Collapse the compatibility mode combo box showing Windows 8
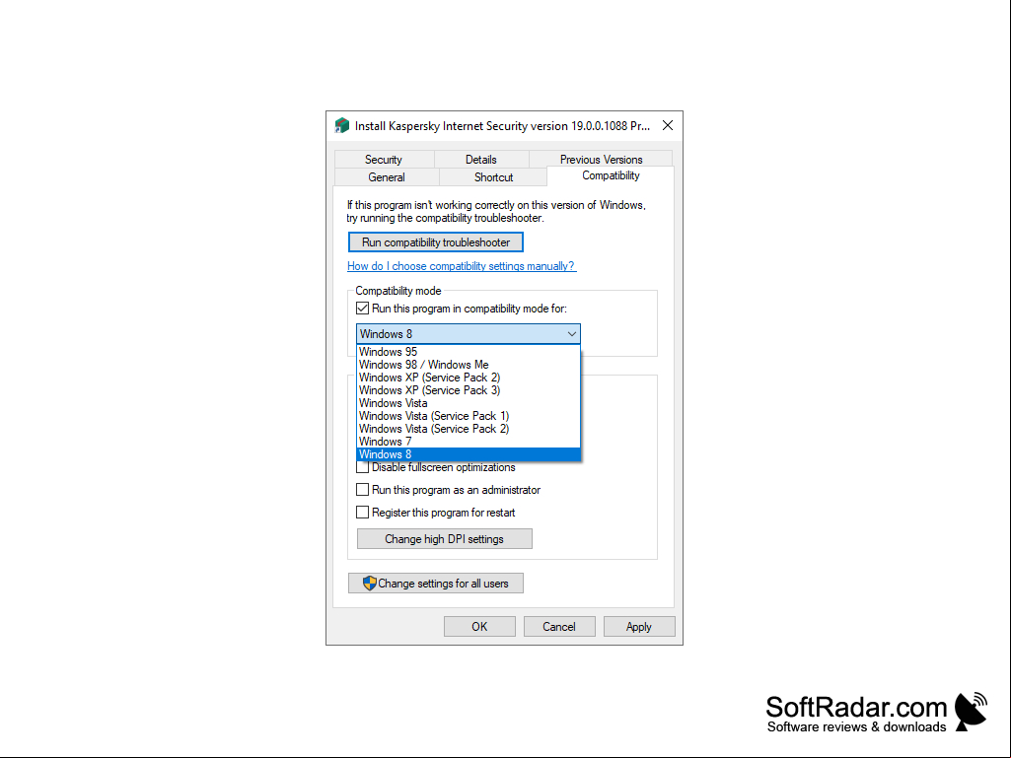 469,334
